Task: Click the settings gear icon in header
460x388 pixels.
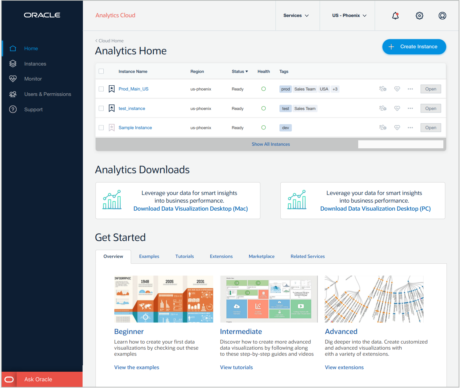Action: tap(419, 16)
